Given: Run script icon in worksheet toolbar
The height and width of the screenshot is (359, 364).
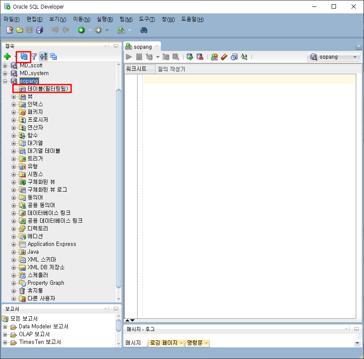Looking at the screenshot, I should 139,57.
